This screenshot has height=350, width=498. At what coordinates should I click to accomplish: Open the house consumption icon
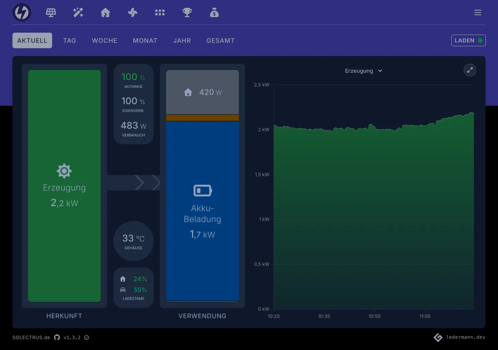(105, 13)
